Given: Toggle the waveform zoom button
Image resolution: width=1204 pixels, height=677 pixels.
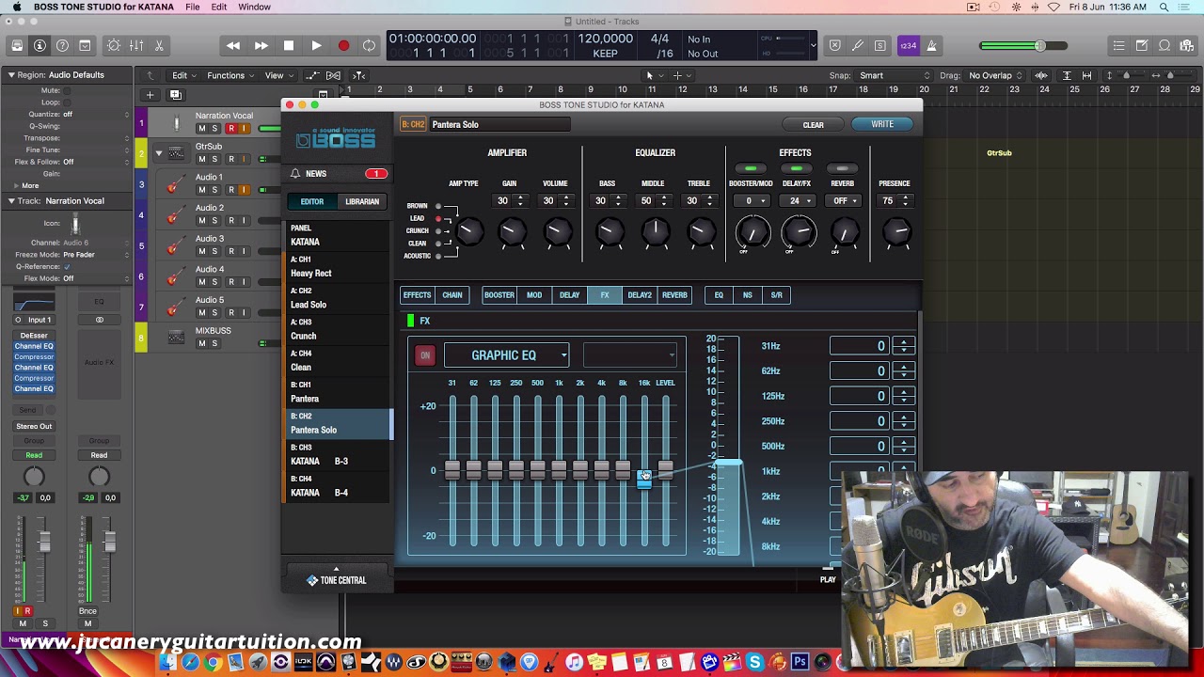Looking at the screenshot, I should (1041, 75).
